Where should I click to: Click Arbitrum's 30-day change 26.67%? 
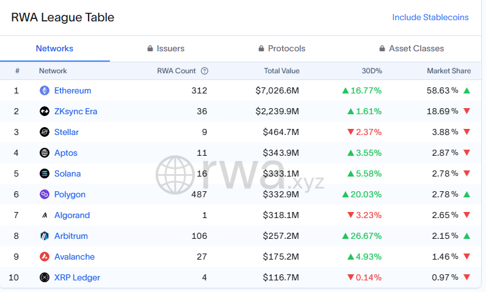pos(361,236)
